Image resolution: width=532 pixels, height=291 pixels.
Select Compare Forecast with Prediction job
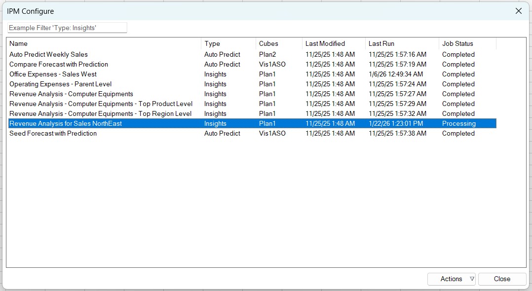pos(253,64)
